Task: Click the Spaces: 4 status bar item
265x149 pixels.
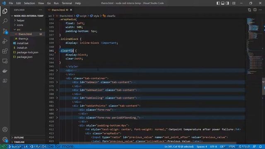Action: click(202, 147)
